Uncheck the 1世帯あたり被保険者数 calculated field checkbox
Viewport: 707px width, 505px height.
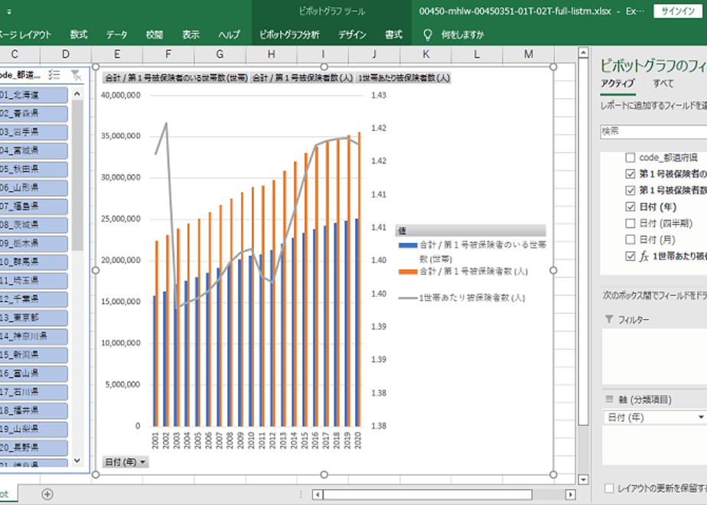click(630, 256)
